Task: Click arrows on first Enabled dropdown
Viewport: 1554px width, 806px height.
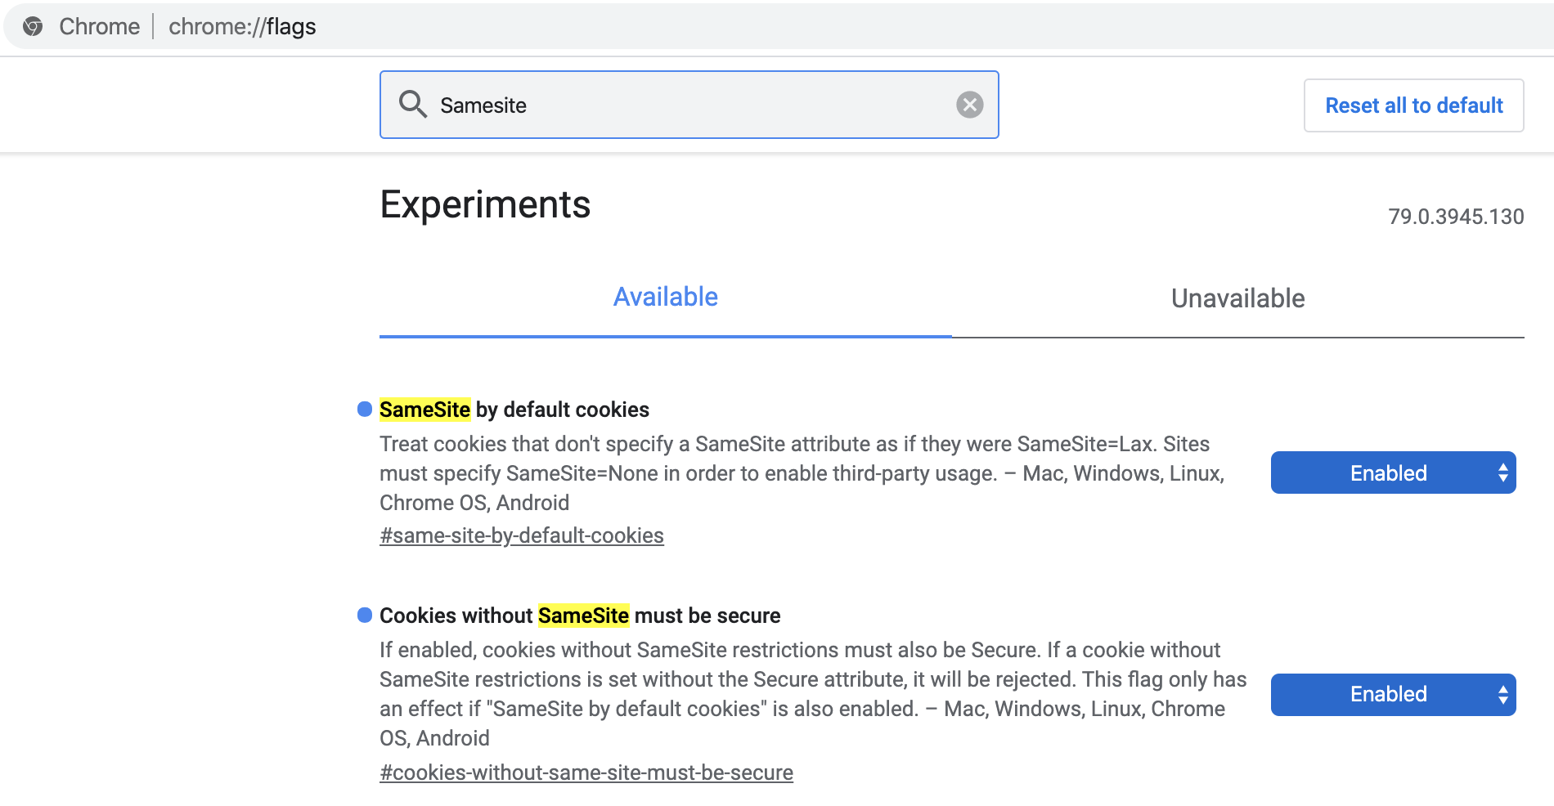Action: (1502, 472)
